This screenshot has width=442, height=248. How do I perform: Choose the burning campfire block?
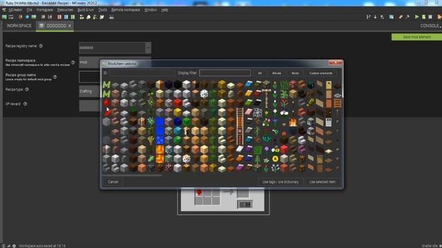tap(293, 122)
